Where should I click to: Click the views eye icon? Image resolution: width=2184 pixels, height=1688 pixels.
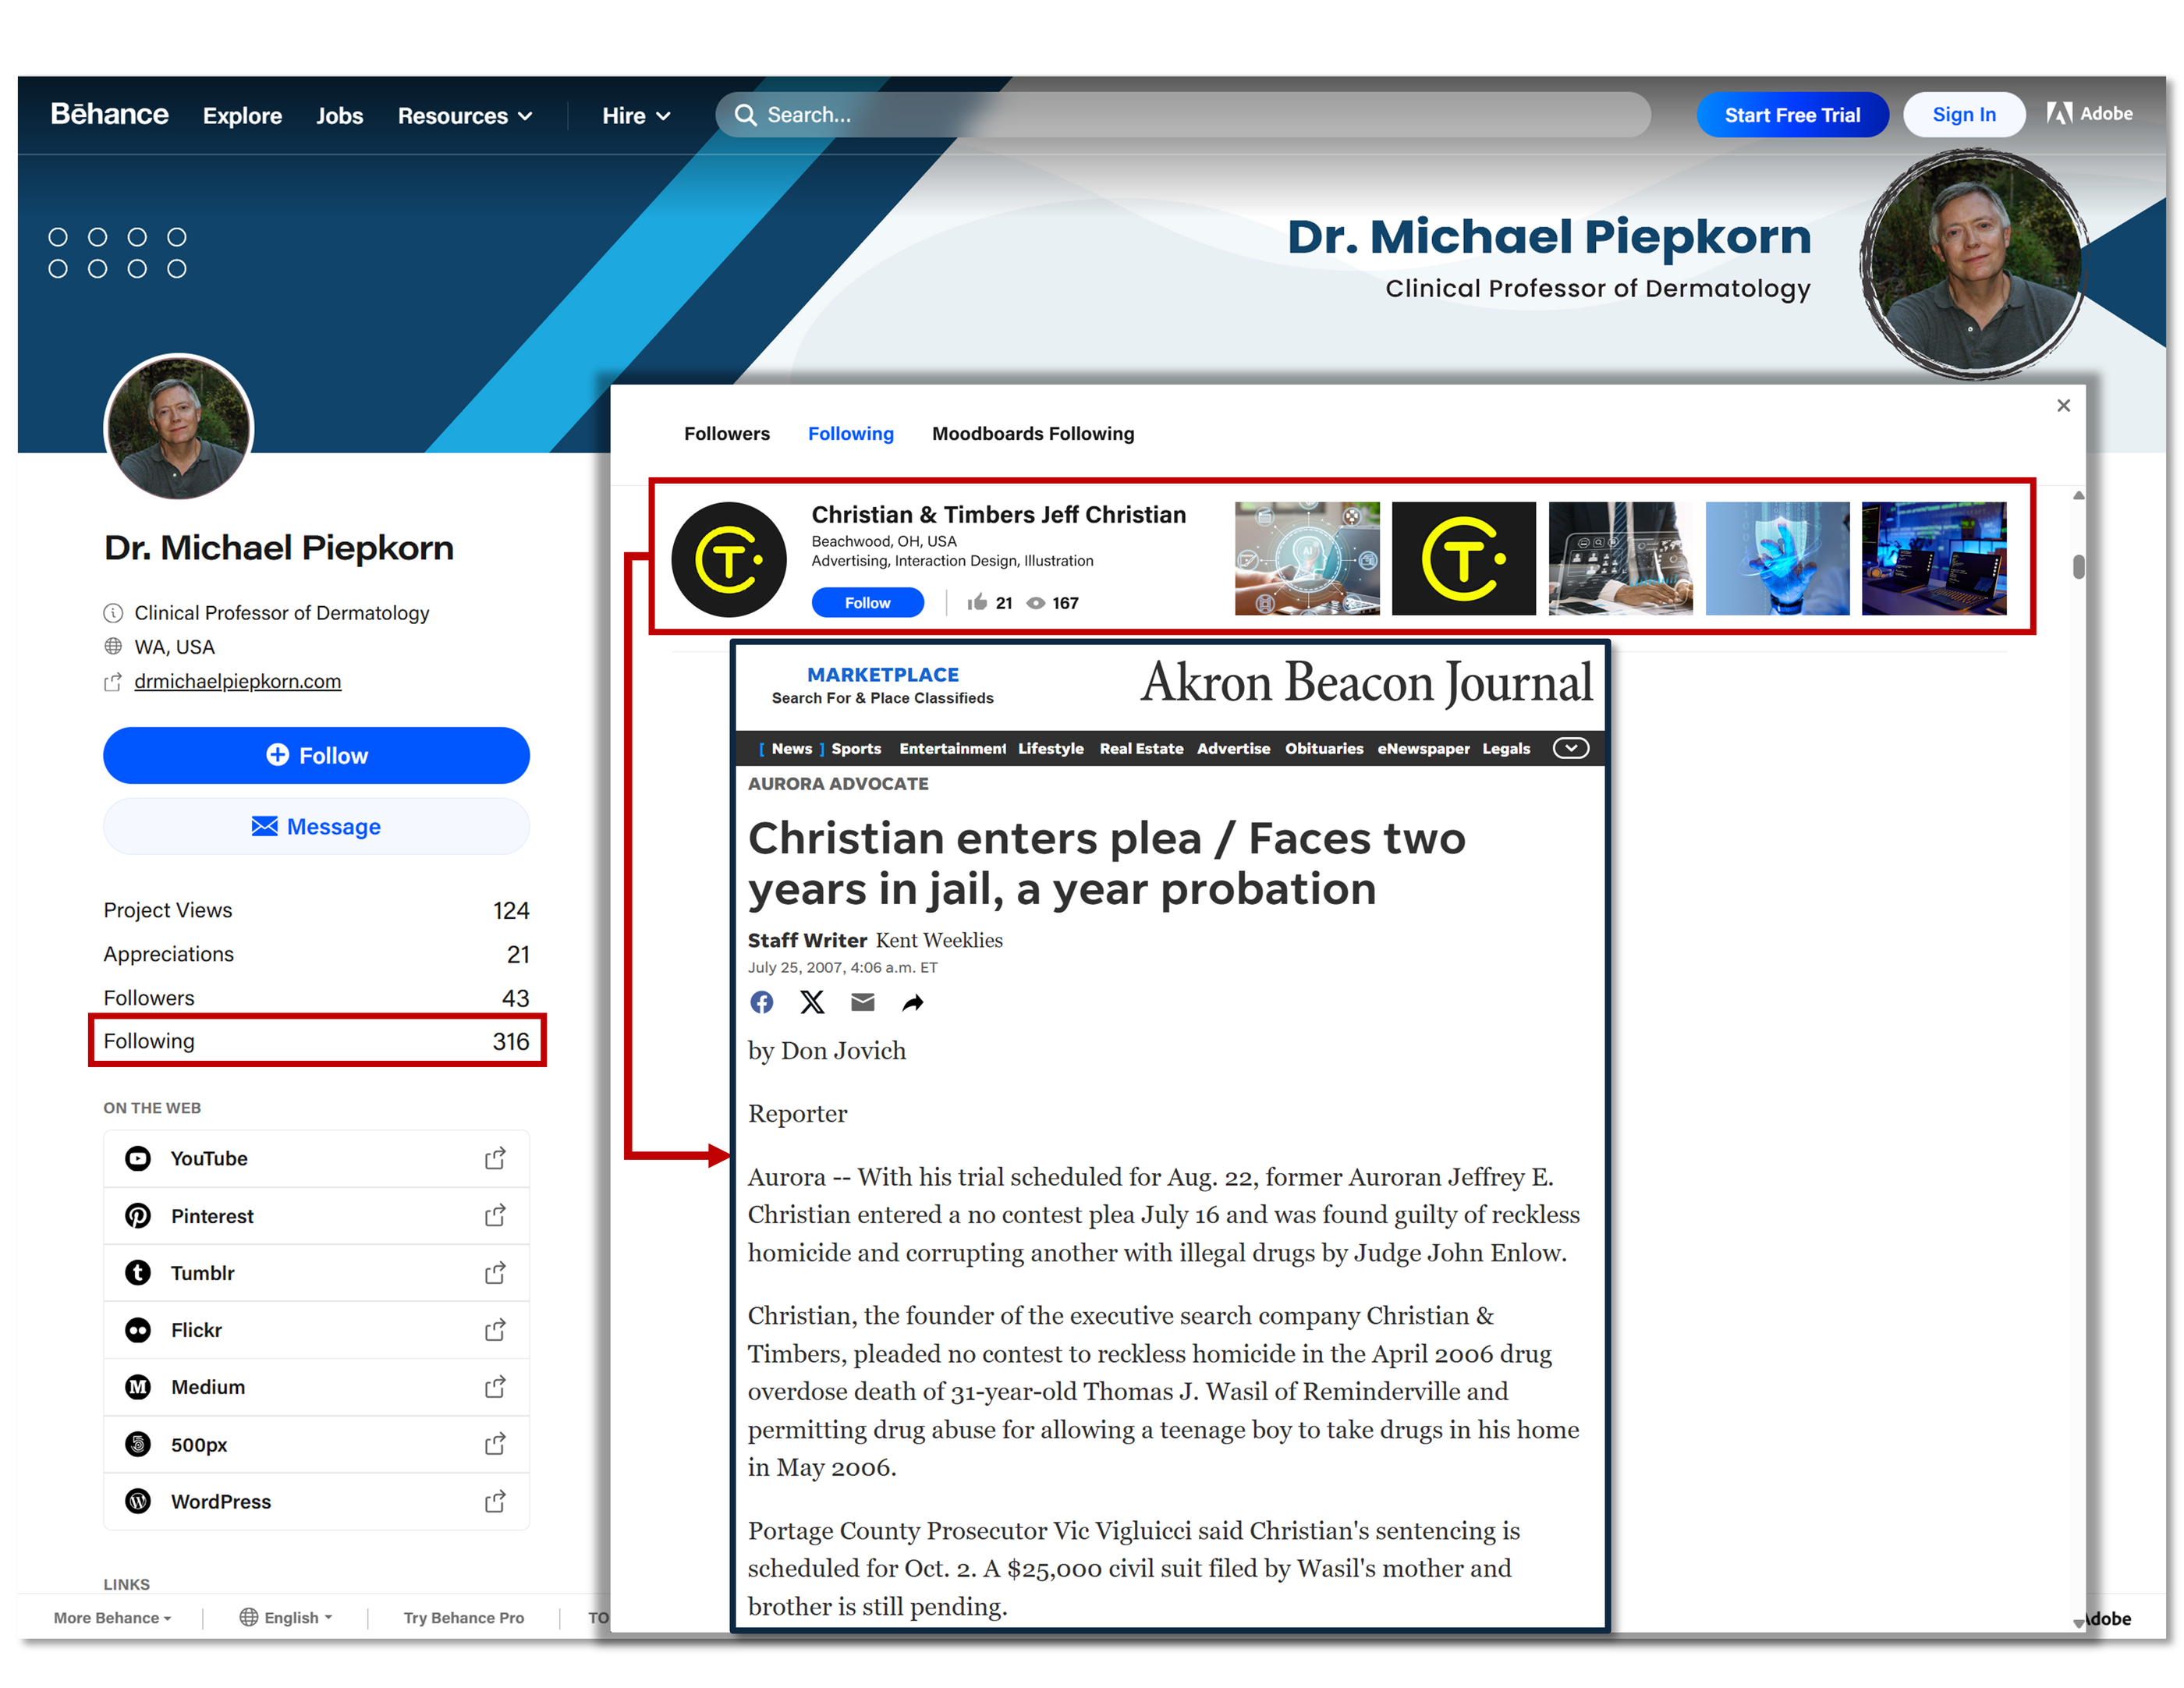1036,603
